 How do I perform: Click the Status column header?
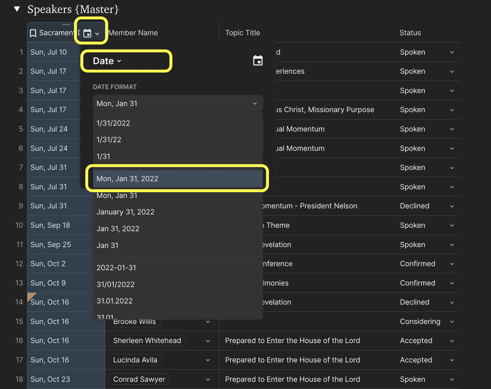coord(410,33)
